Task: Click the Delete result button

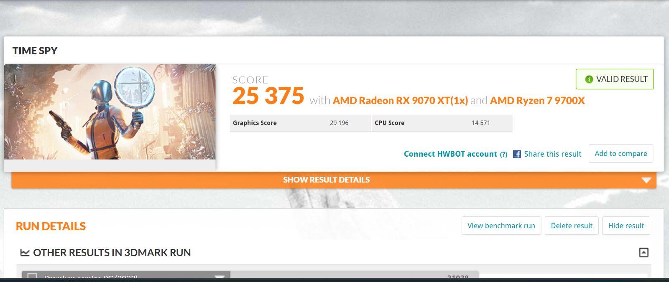Action: point(571,226)
